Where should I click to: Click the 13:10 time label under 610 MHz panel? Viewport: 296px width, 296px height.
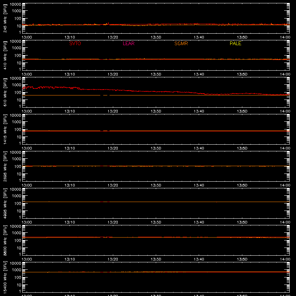(70, 111)
